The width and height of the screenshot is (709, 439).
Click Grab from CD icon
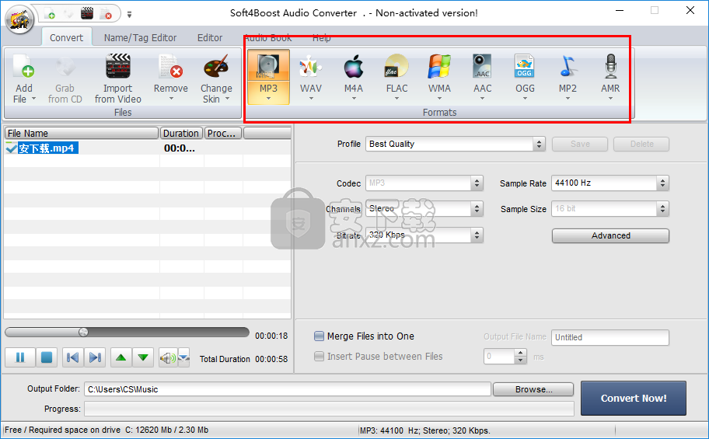65,67
